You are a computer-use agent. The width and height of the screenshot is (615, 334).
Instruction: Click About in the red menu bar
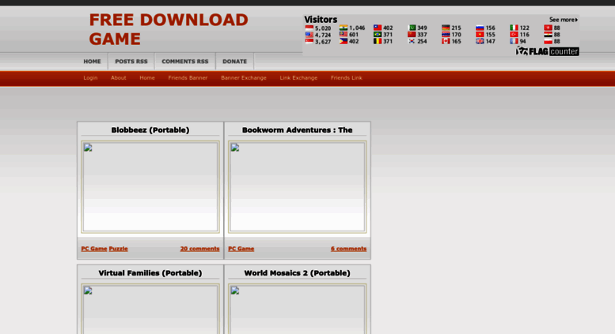119,78
